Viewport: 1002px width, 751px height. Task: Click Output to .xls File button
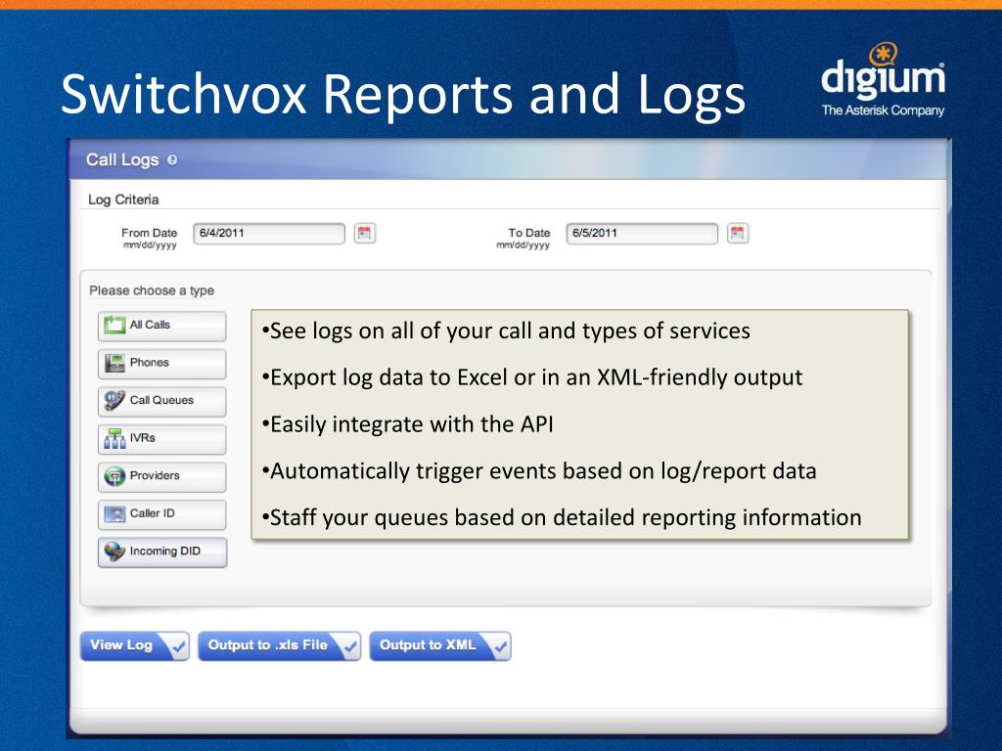(x=279, y=645)
